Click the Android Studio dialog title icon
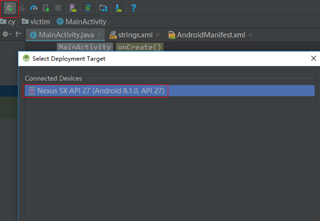The width and height of the screenshot is (320, 221). coord(26,58)
